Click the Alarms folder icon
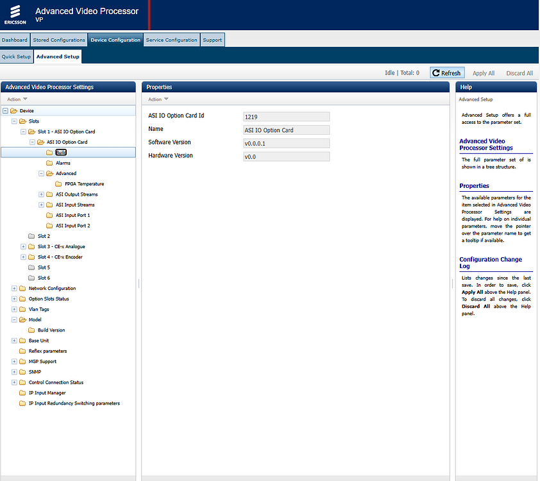The image size is (540, 481). (x=49, y=163)
